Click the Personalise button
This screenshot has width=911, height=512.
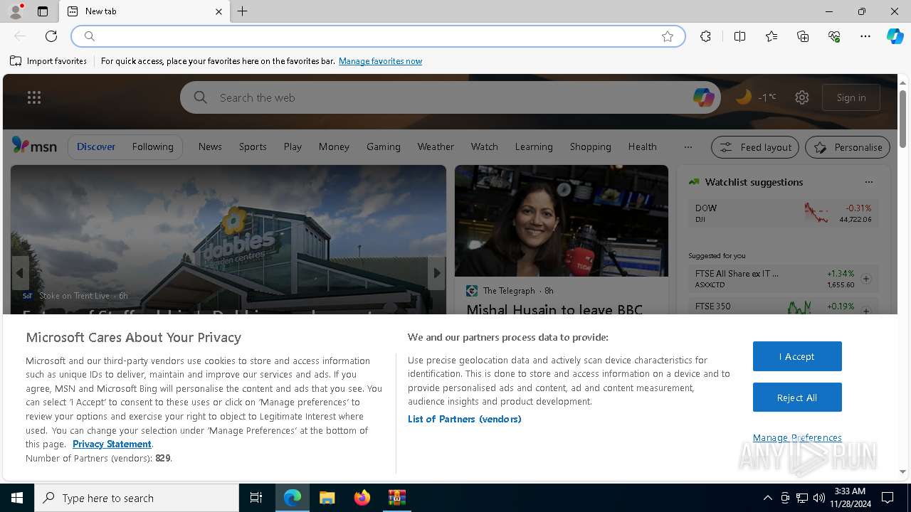coord(848,147)
